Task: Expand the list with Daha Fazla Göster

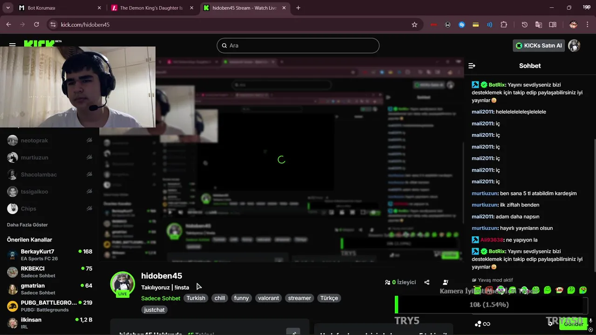Action: (27, 225)
